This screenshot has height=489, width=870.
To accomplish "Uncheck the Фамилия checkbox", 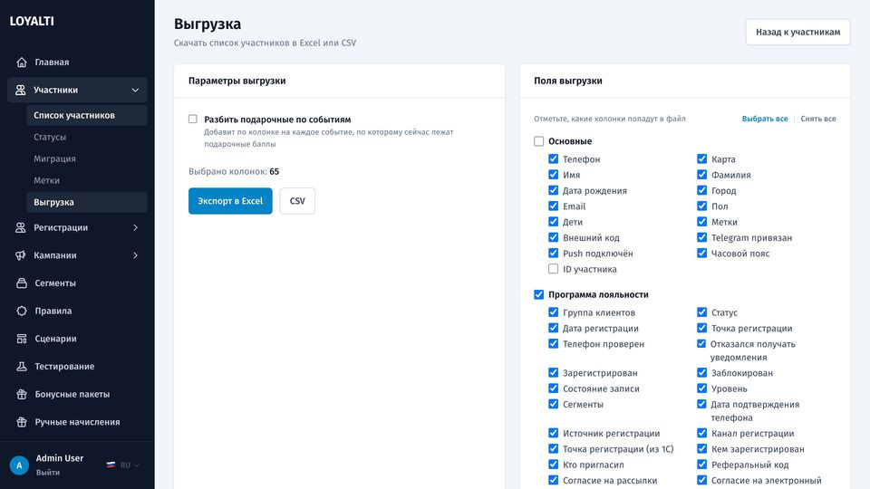I will (x=701, y=174).
